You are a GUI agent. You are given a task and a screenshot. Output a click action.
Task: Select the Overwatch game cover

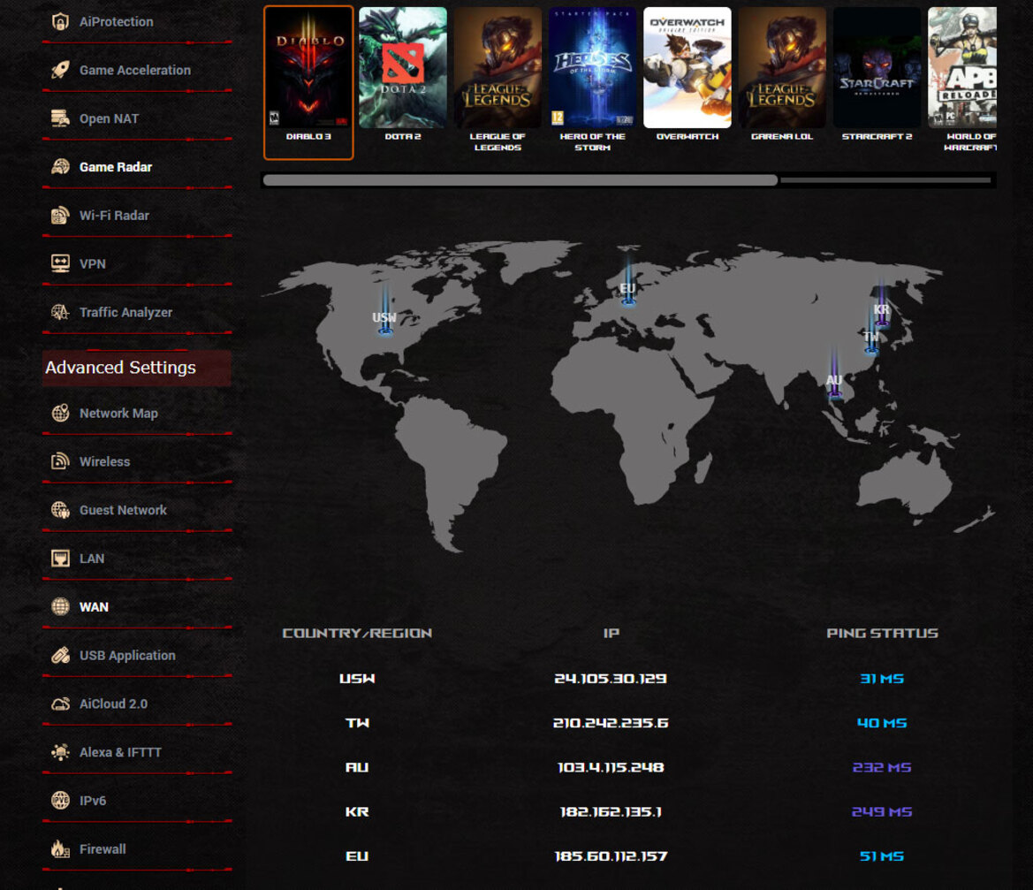pyautogui.click(x=687, y=68)
